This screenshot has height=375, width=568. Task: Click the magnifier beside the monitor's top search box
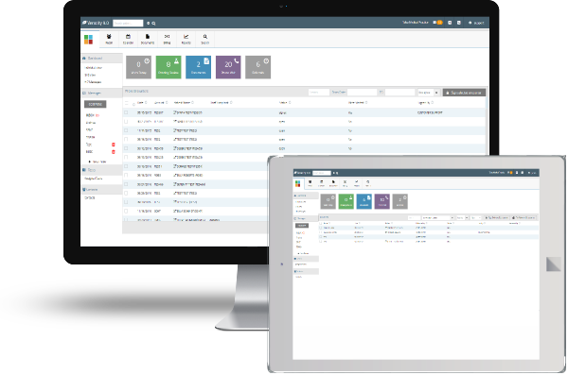(x=153, y=24)
